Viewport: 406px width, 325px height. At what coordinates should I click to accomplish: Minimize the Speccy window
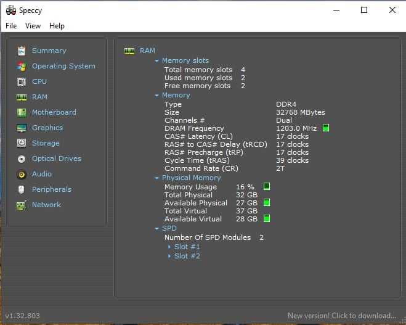336,10
